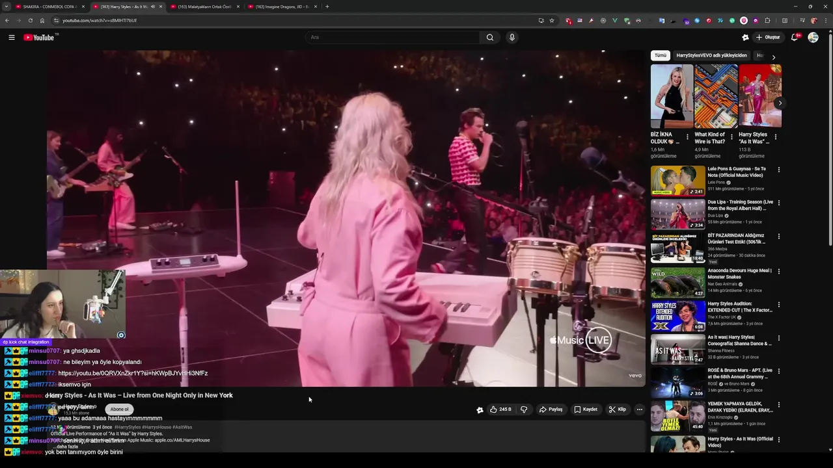This screenshot has width=833, height=468.
Task: Subscribe using the Abone ol button
Action: [120, 409]
